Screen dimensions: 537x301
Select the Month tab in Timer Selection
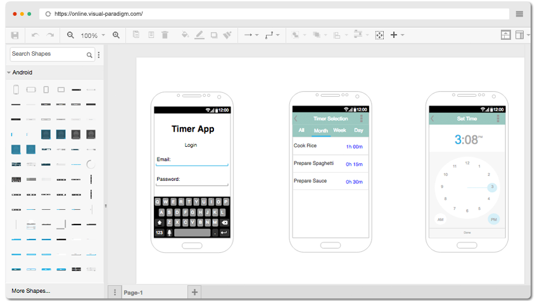pos(321,131)
